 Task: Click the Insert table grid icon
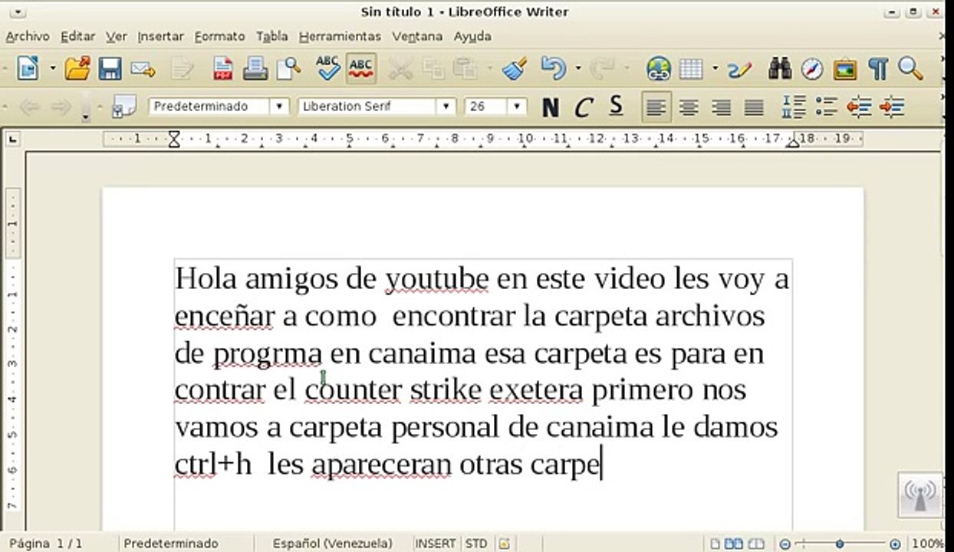pos(691,69)
